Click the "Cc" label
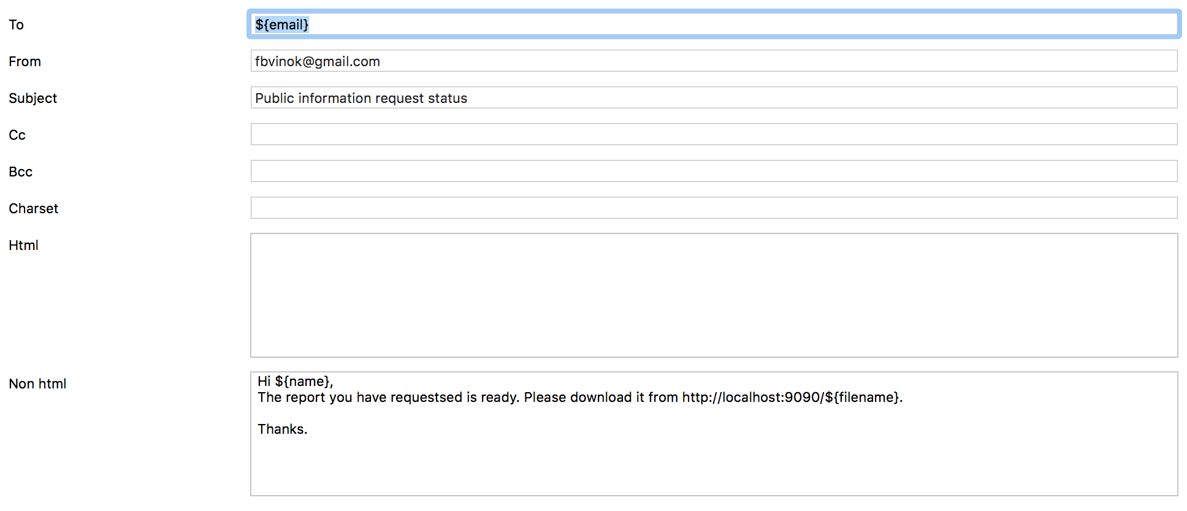This screenshot has height=511, width=1187. (x=17, y=135)
